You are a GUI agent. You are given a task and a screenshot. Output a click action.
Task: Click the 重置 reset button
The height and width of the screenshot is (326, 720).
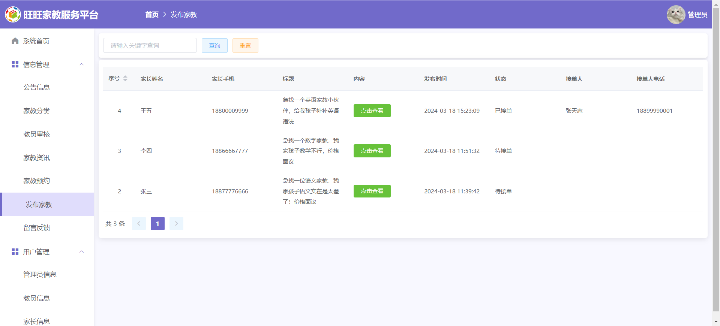[x=245, y=45]
